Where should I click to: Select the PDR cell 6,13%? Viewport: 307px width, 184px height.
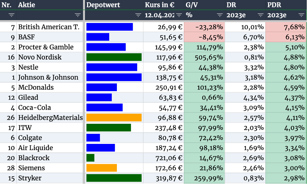pos(286,37)
